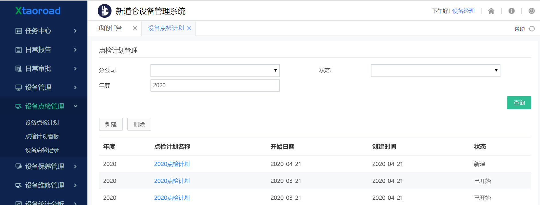Open 2020点检计划 with start date 2020-04-21

coord(172,164)
